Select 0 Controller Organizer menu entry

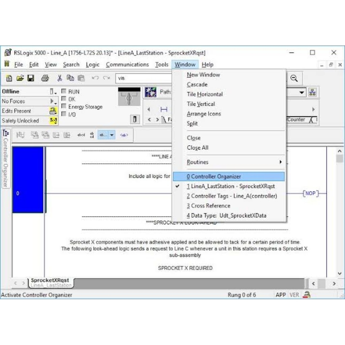(x=229, y=177)
